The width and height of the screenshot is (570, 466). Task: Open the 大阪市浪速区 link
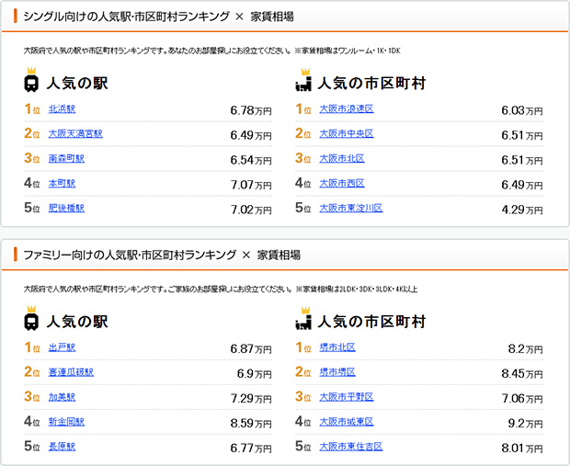click(347, 108)
